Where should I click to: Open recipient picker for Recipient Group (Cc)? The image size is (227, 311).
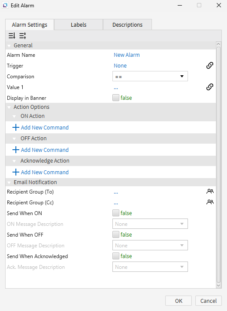tap(210, 202)
